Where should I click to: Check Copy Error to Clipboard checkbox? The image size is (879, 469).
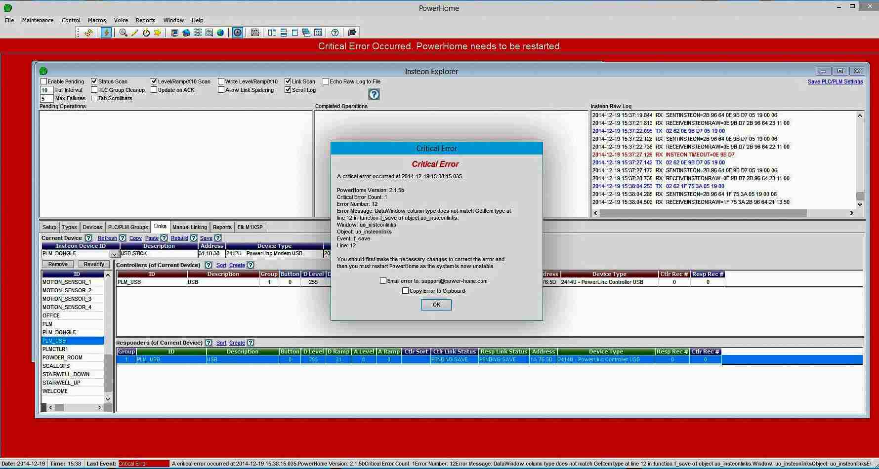pos(406,291)
